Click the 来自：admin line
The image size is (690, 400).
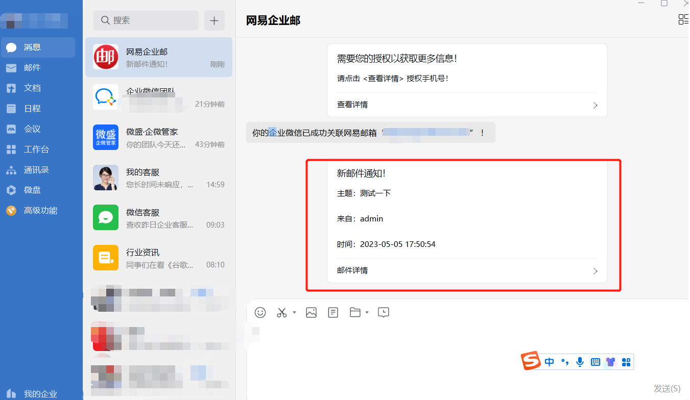360,219
